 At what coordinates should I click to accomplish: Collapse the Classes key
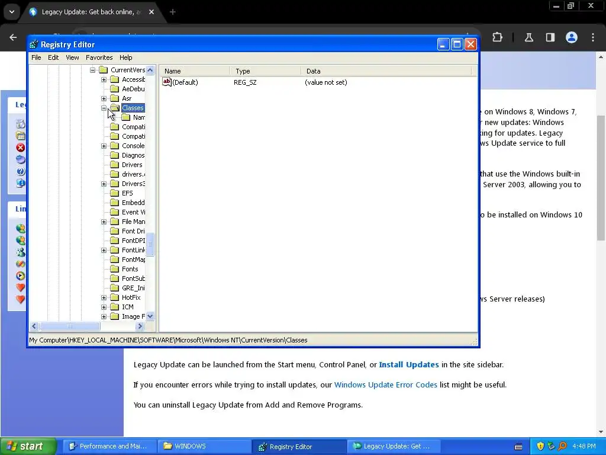click(104, 108)
